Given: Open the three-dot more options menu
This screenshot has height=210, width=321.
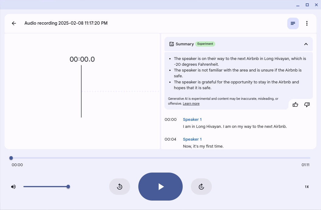Looking at the screenshot, I should 307,23.
